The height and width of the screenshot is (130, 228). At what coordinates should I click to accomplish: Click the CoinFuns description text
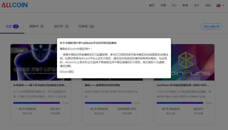tap(184, 94)
